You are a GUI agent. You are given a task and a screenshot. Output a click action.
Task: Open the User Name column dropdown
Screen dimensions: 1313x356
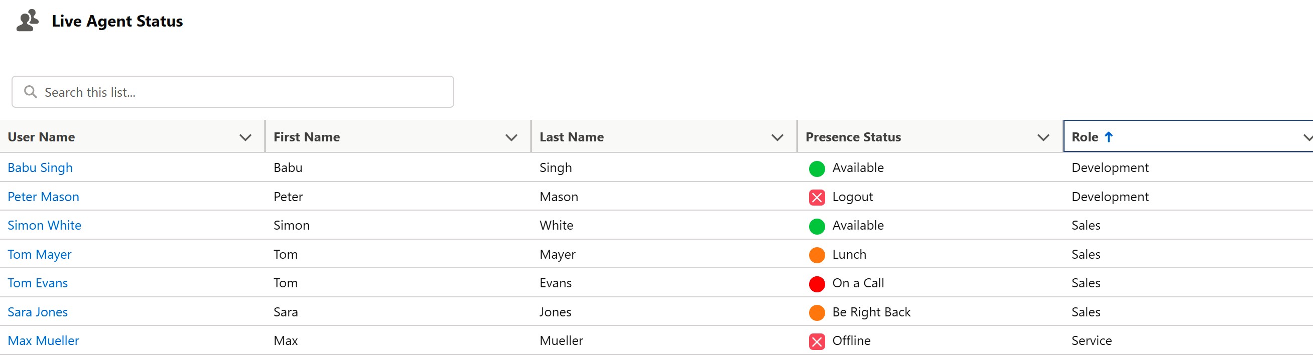pos(245,137)
